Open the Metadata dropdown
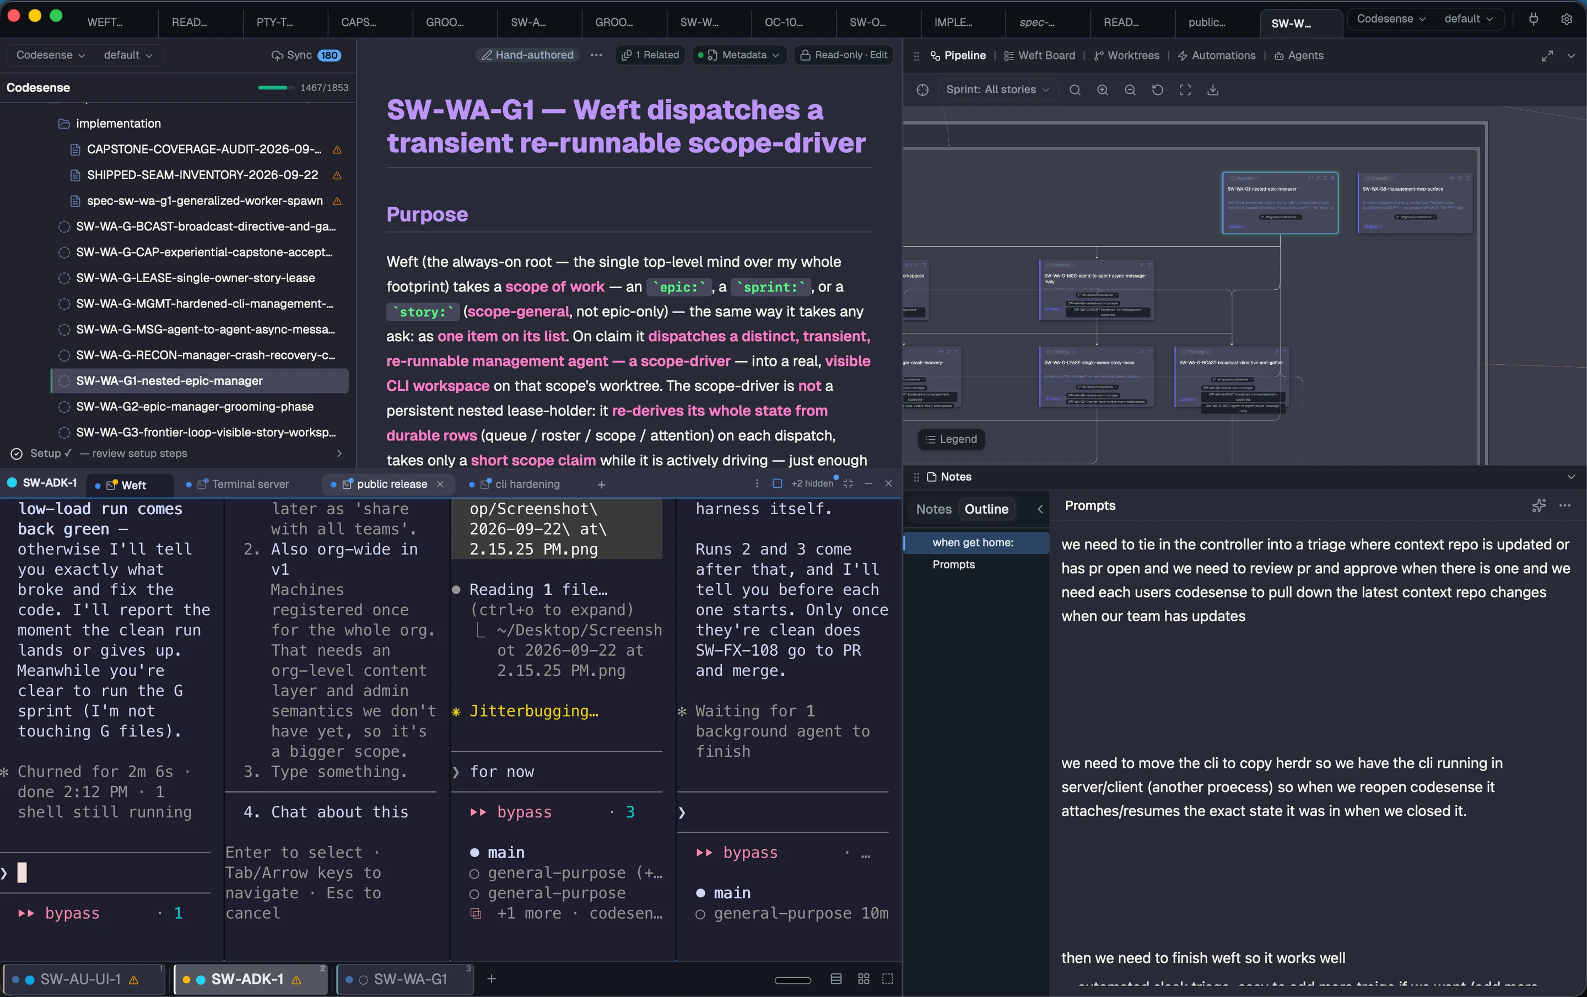1587x997 pixels. [738, 55]
